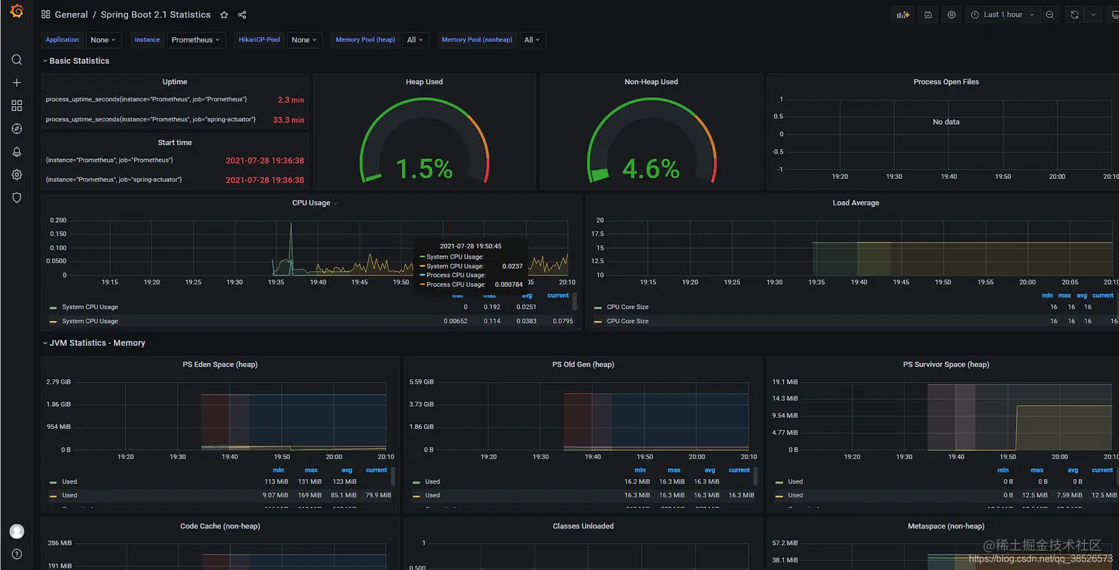Open the Explore compass icon
Image resolution: width=1119 pixels, height=570 pixels.
[16, 129]
